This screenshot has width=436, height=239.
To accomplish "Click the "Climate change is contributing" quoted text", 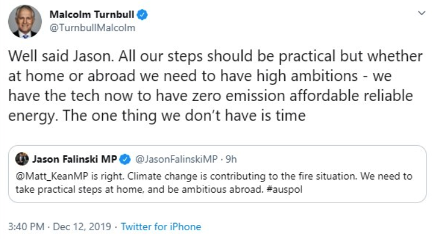I will pyautogui.click(x=200, y=176).
